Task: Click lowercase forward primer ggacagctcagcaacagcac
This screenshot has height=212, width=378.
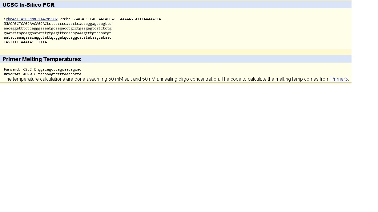Action: click(x=60, y=69)
